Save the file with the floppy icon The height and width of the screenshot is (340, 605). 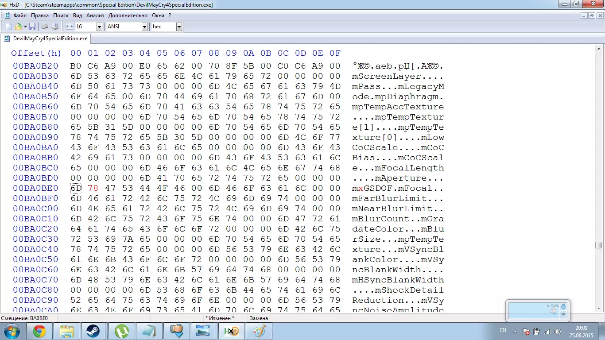pos(32,27)
